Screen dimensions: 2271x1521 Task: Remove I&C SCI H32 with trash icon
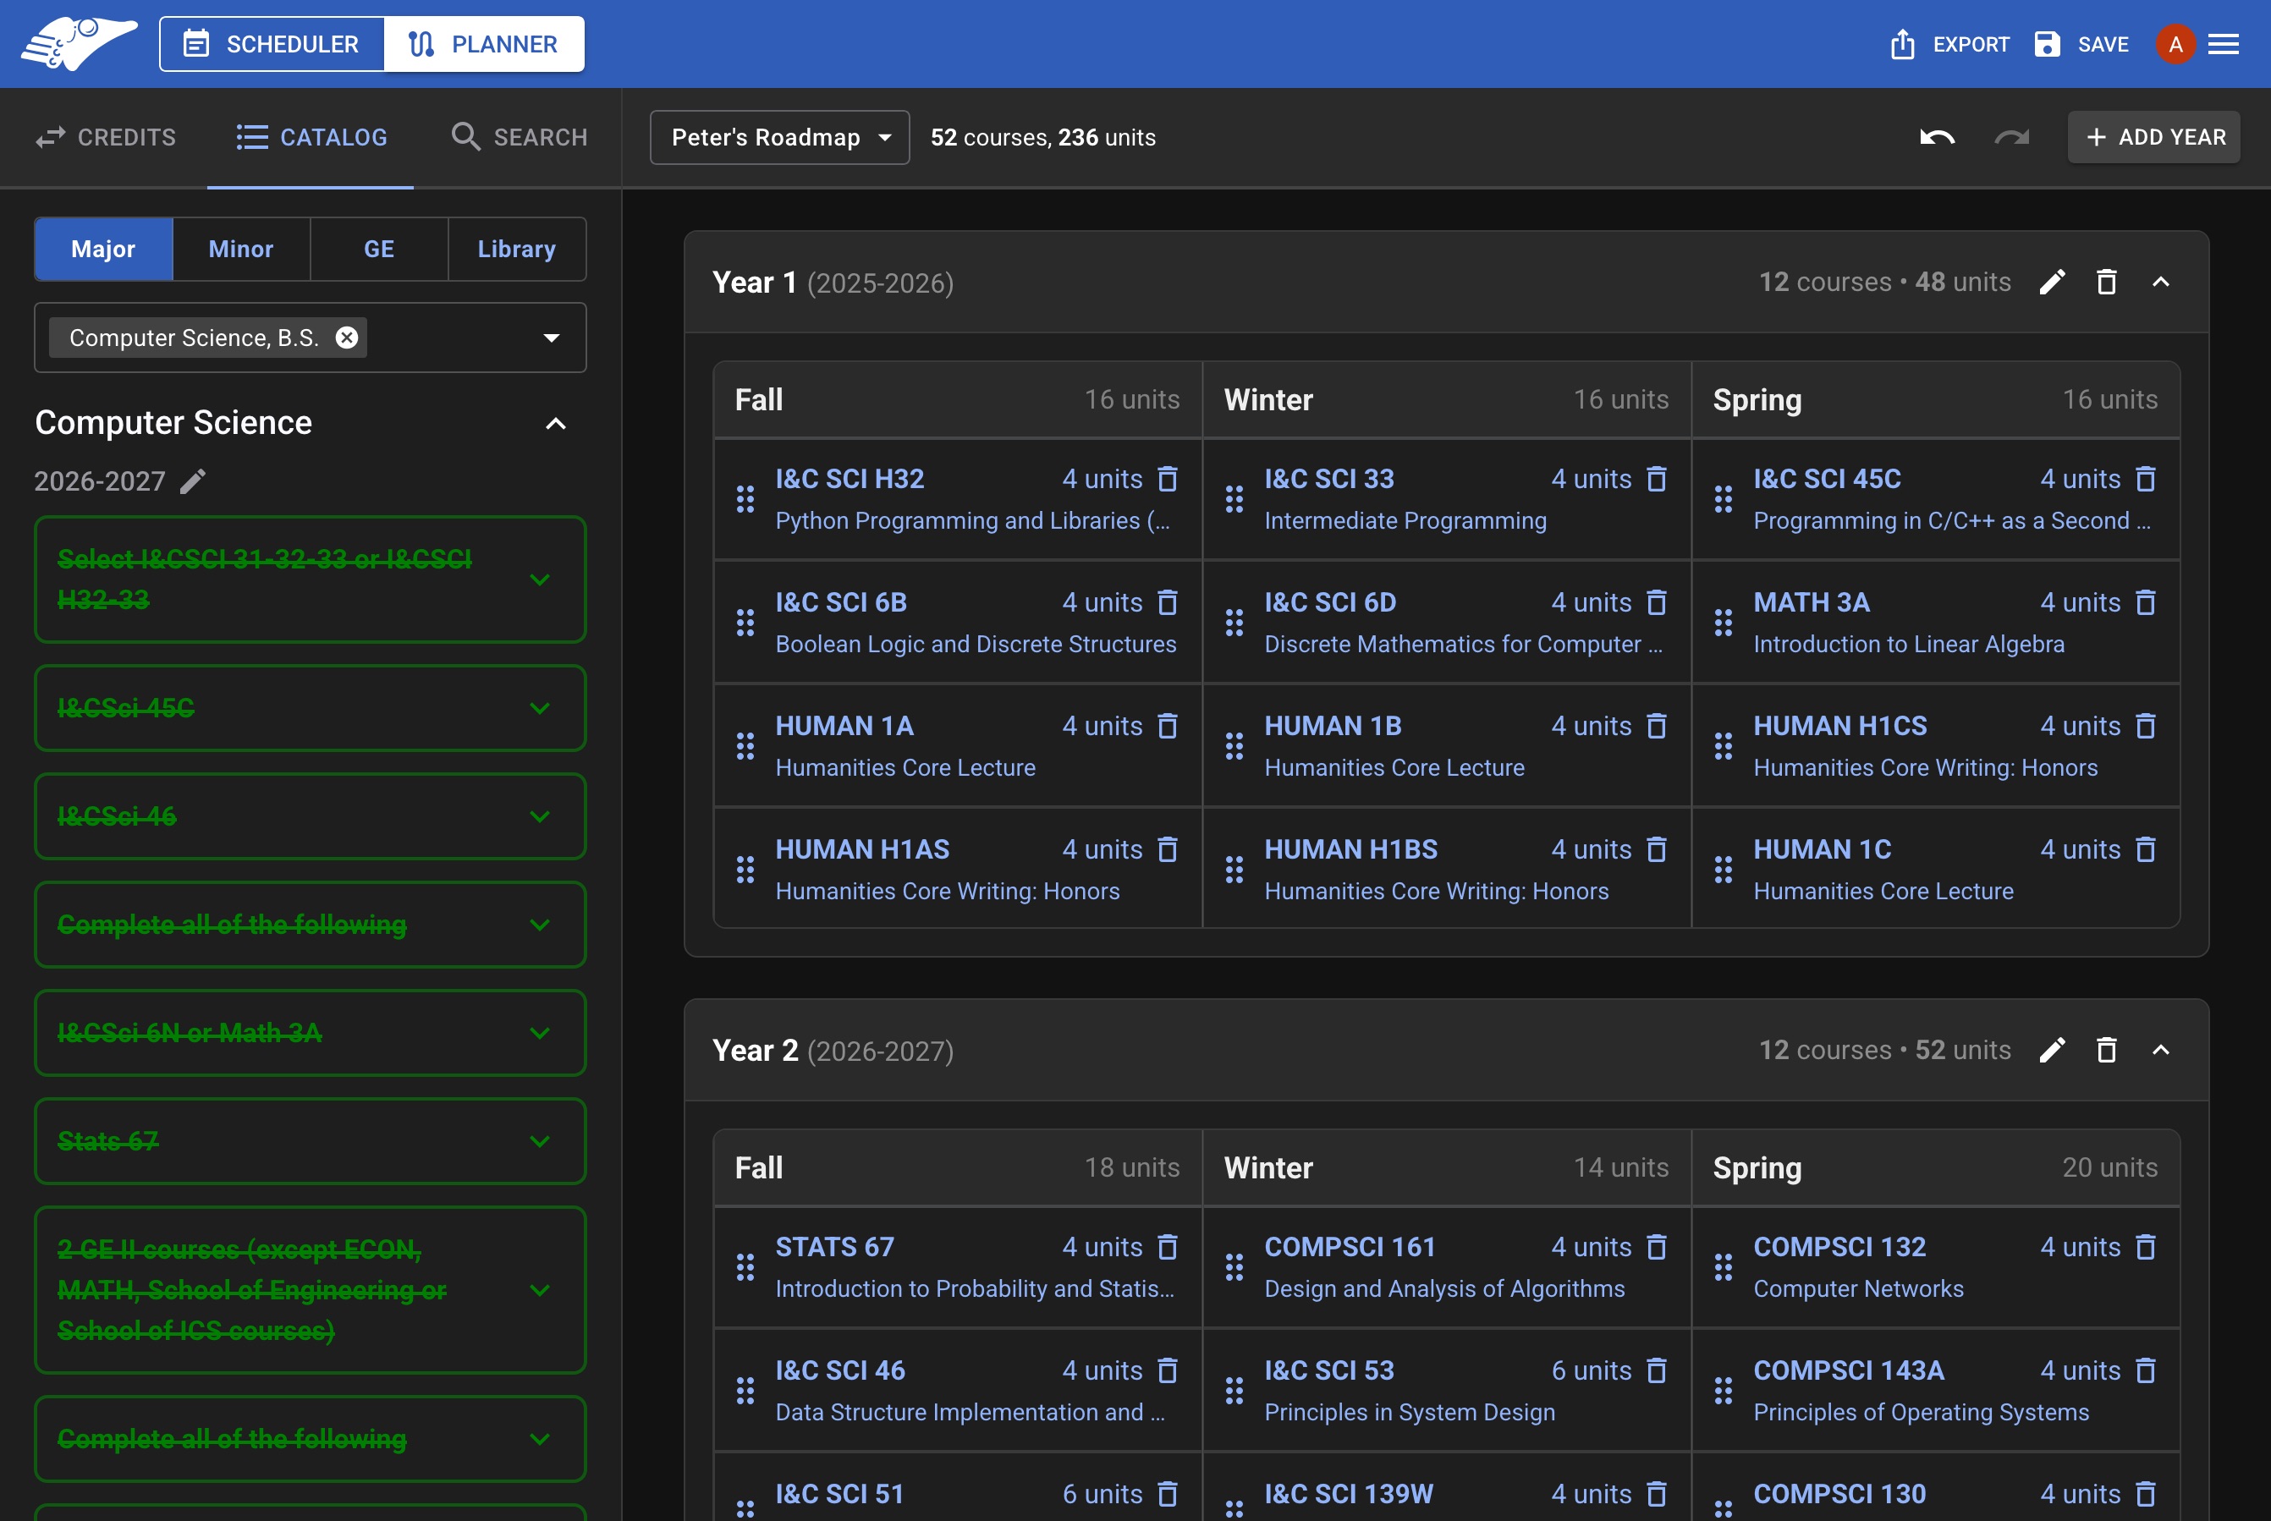coord(1168,478)
